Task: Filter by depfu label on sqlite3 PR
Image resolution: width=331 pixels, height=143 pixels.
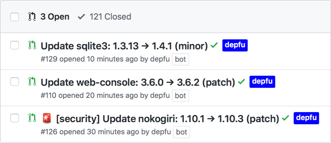Action: (235, 45)
